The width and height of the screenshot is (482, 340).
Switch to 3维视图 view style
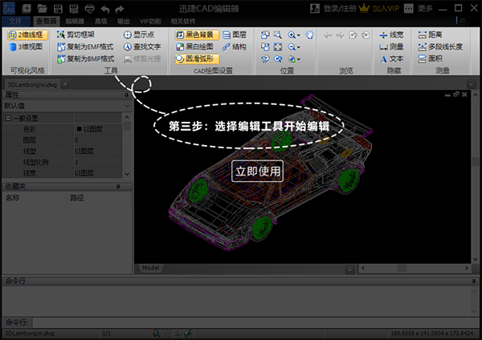point(27,47)
